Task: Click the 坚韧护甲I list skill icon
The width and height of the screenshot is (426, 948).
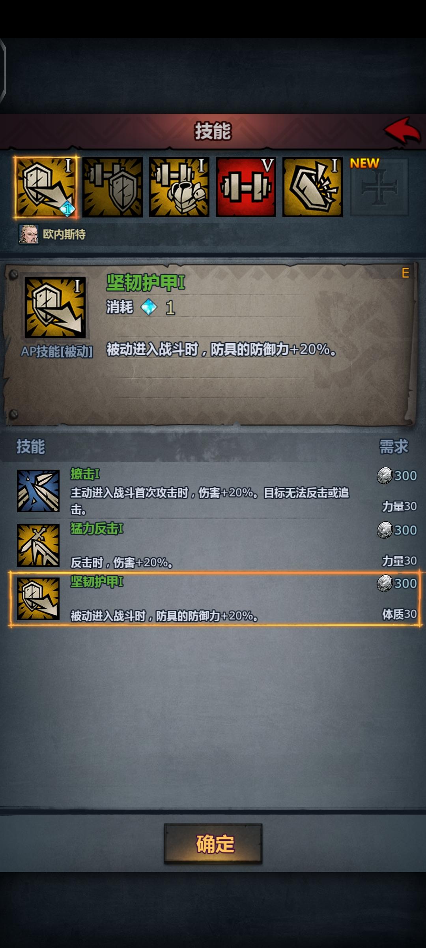Action: (38, 598)
